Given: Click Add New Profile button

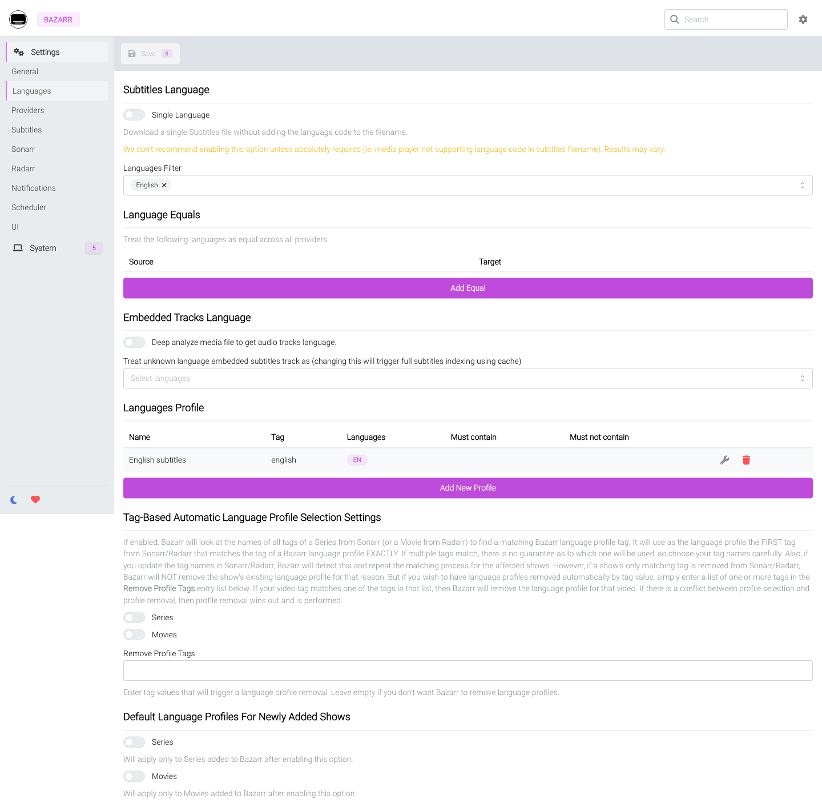Looking at the screenshot, I should coord(468,488).
